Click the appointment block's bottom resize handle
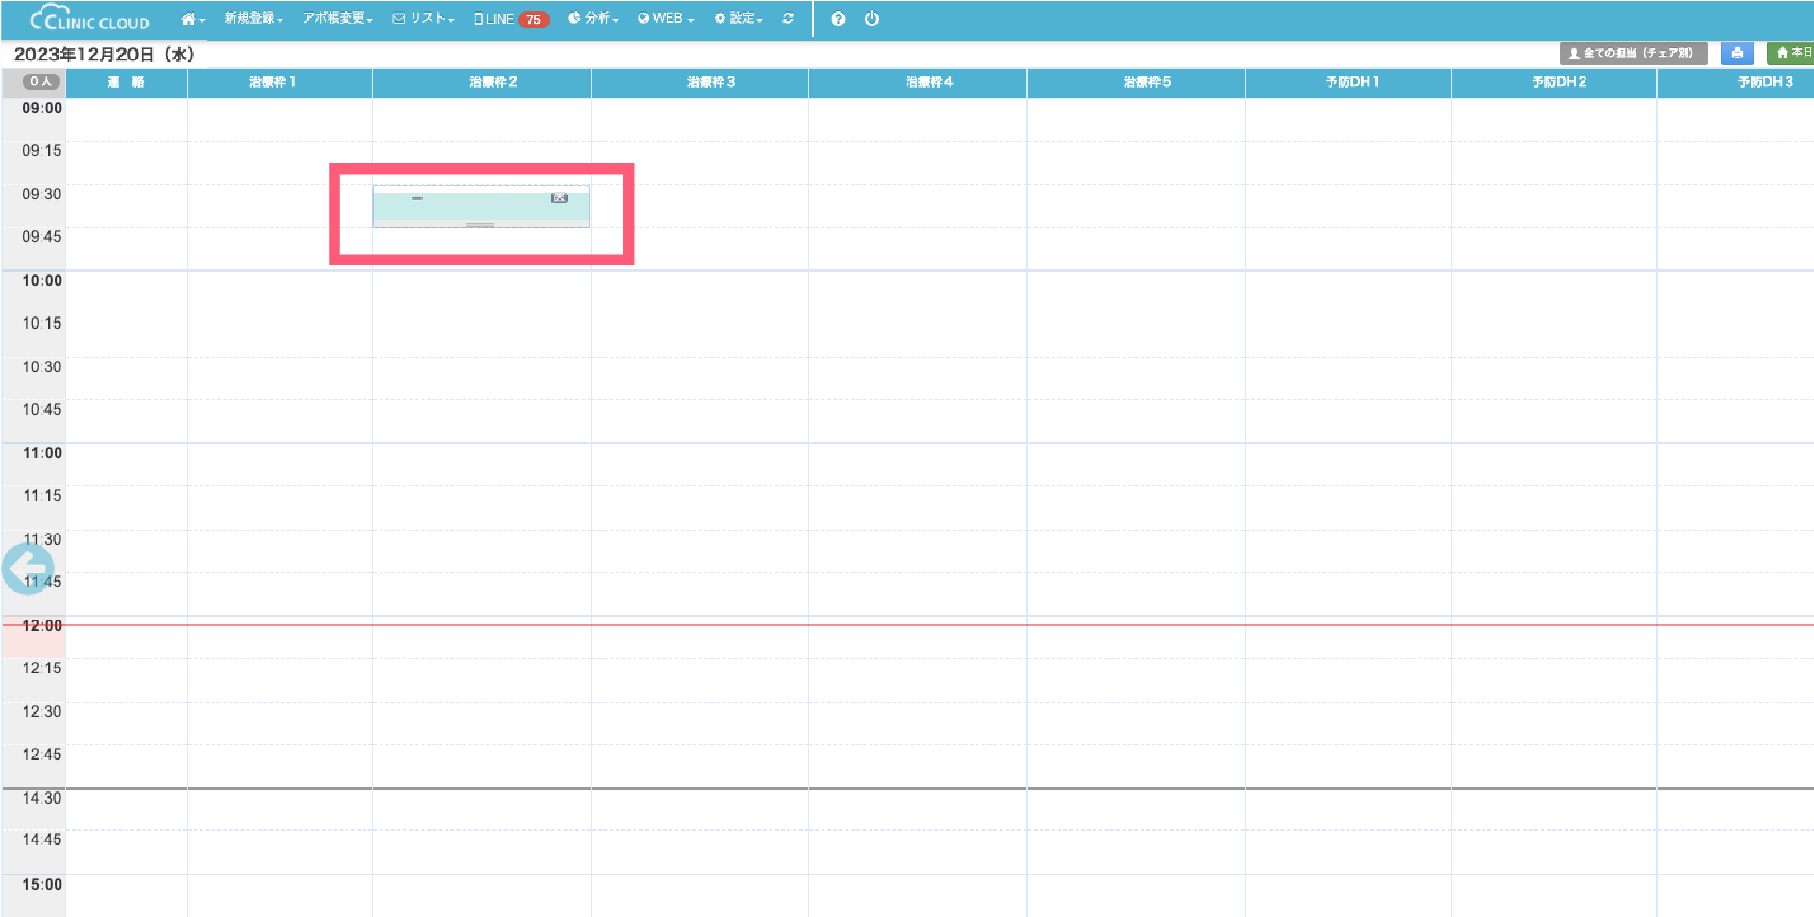Viewport: 1814px width, 917px height. pos(481,225)
